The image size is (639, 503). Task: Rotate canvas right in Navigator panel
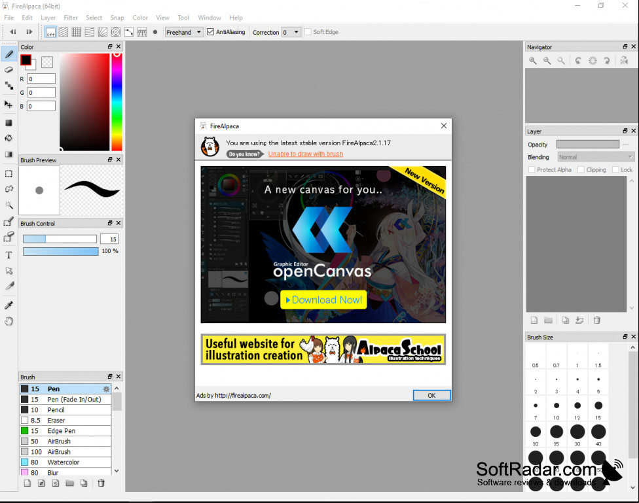pos(607,61)
